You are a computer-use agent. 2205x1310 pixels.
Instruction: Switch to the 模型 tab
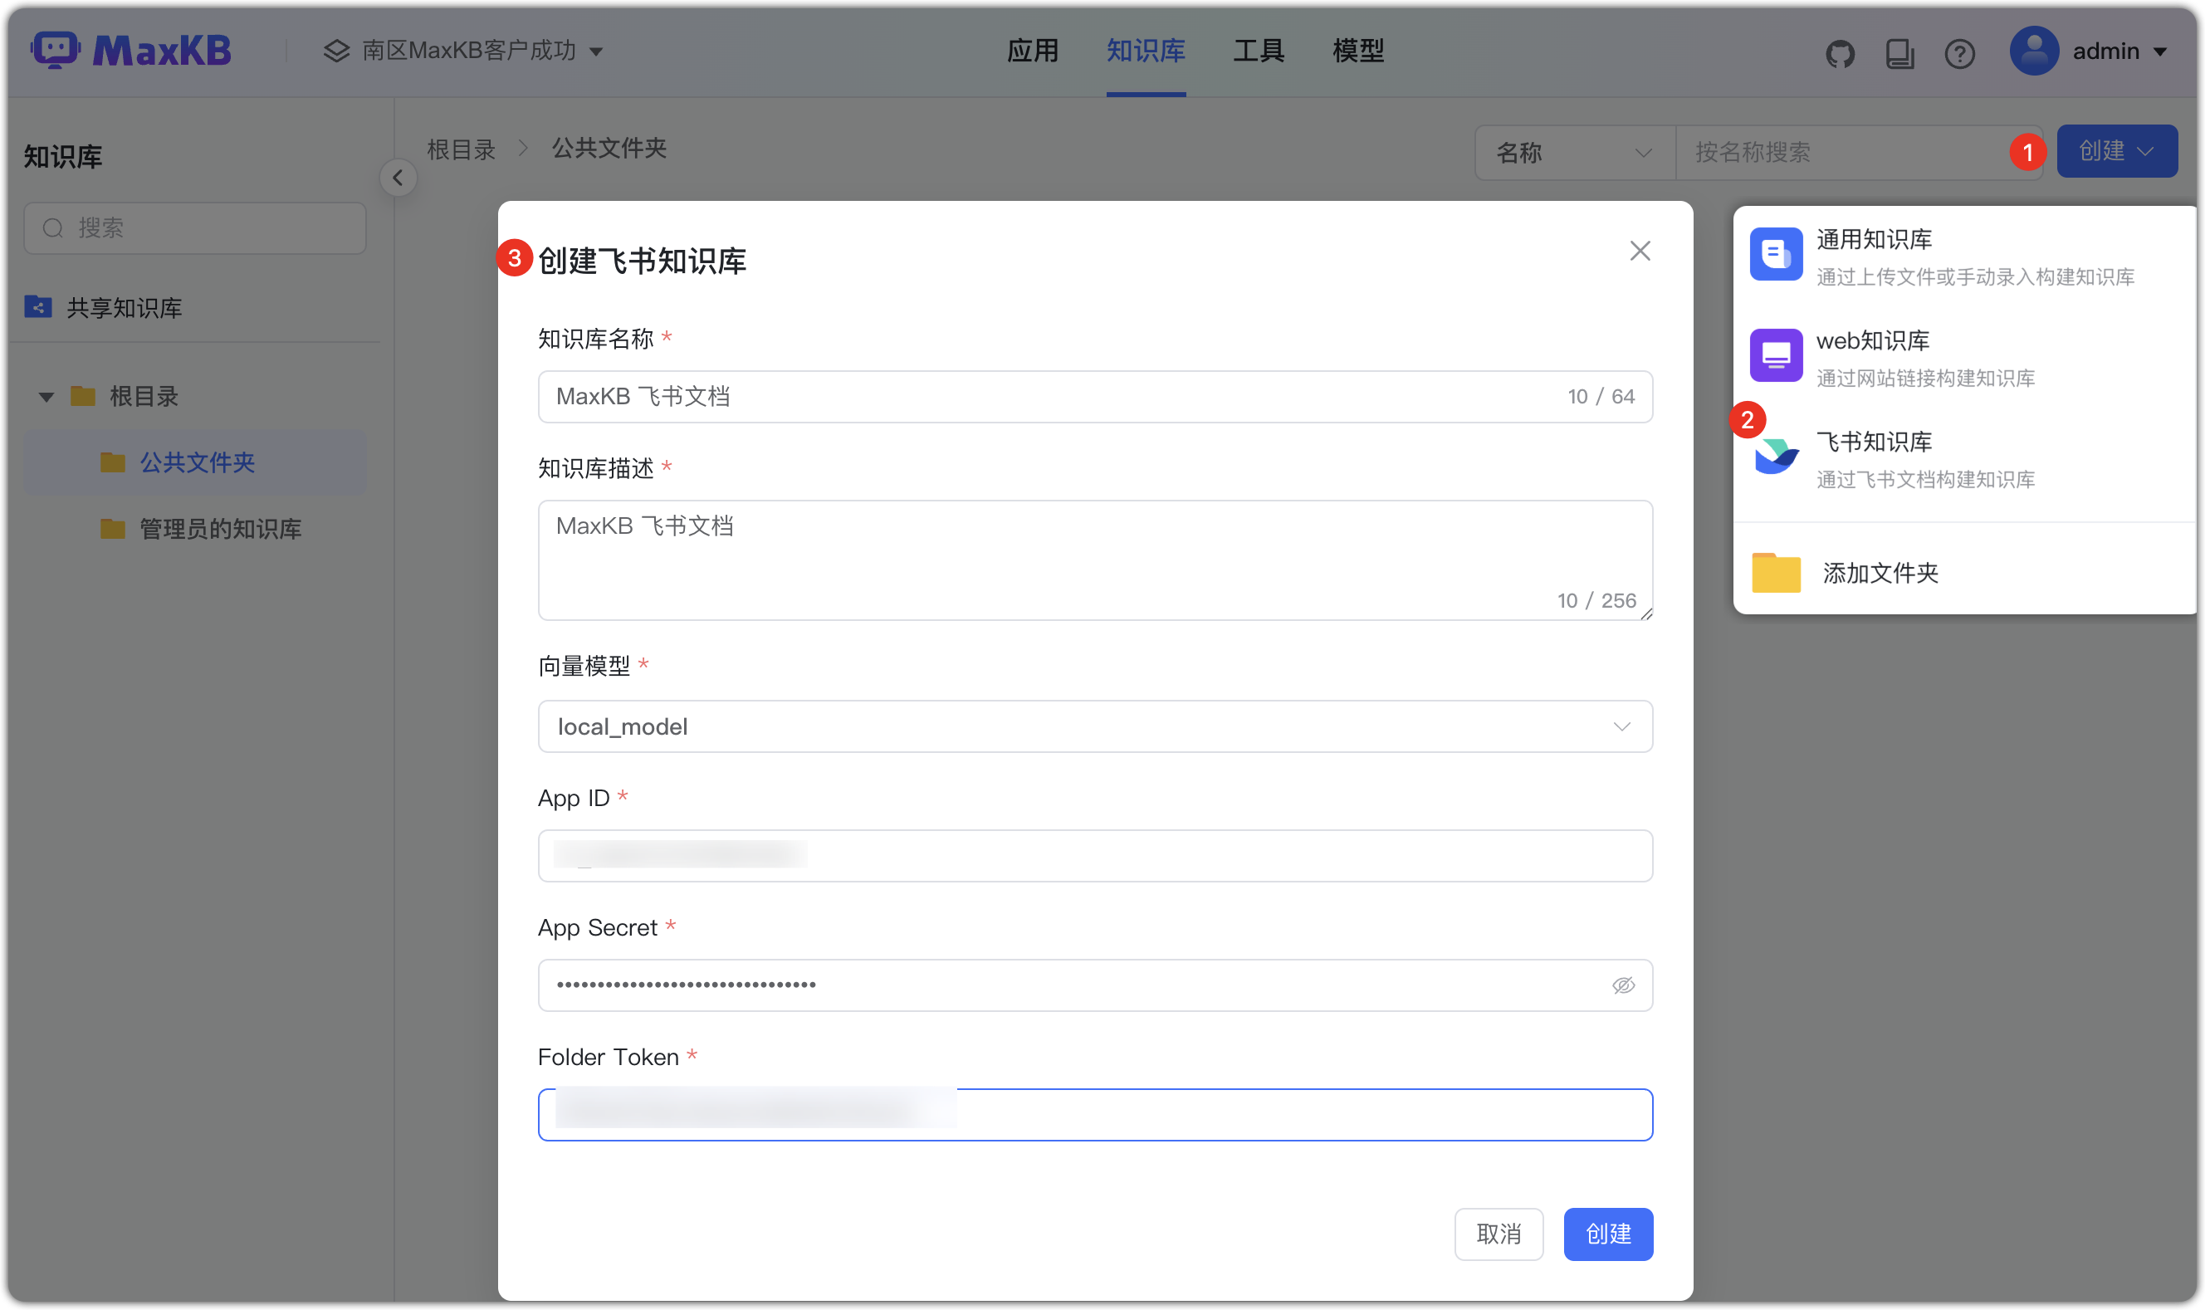tap(1357, 51)
